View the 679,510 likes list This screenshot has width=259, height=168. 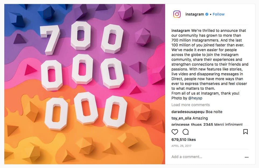(x=183, y=140)
